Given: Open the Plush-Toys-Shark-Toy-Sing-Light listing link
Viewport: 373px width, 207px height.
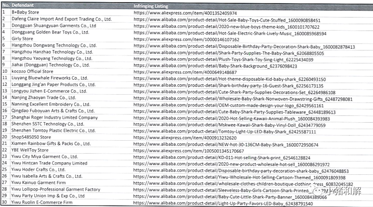Looking at the screenshot, I should (x=224, y=60).
